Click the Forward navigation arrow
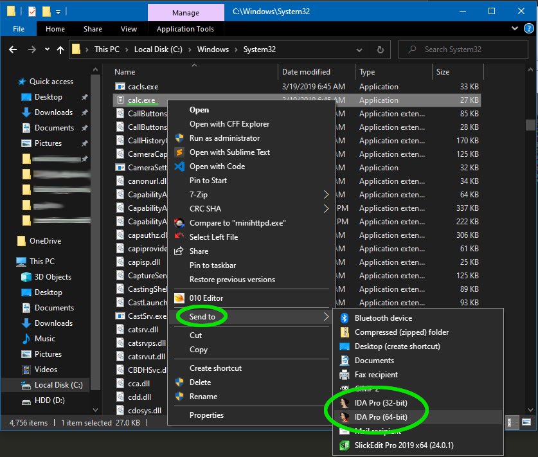Image resolution: width=538 pixels, height=457 pixels. click(x=32, y=49)
